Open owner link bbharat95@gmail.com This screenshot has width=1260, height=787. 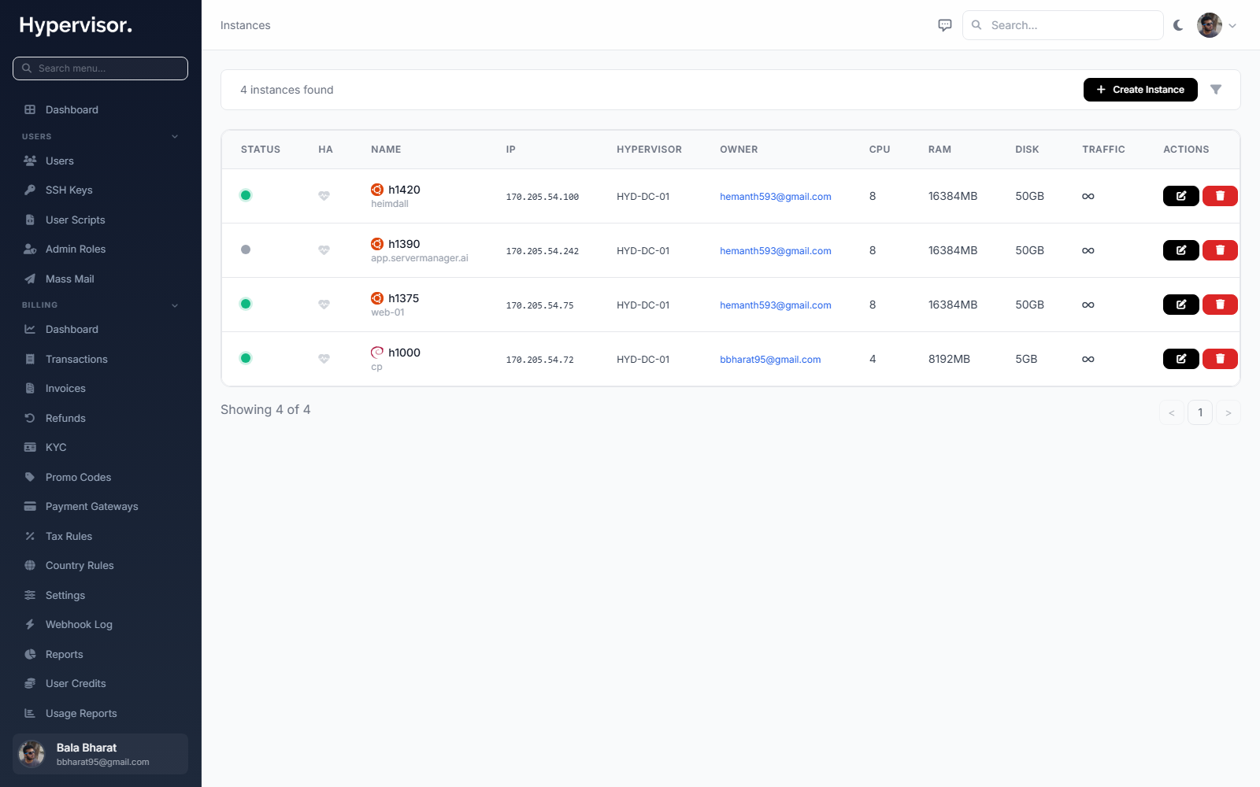click(770, 360)
